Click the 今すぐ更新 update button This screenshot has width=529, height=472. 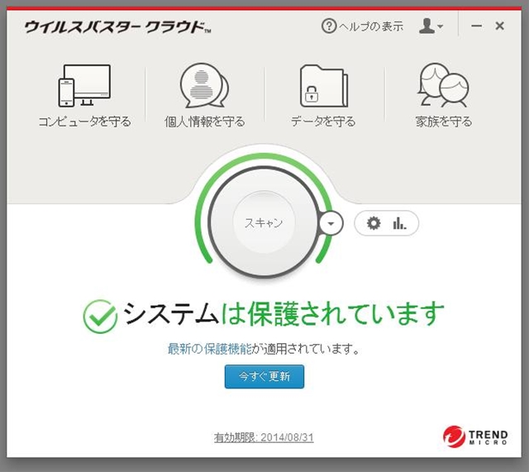coord(264,376)
